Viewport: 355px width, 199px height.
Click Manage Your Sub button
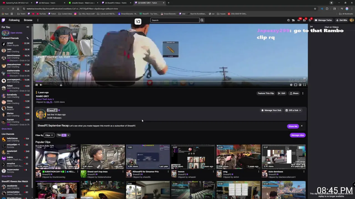click(271, 110)
